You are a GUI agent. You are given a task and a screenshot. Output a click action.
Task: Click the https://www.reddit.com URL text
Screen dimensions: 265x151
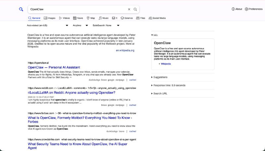(x=40, y=88)
